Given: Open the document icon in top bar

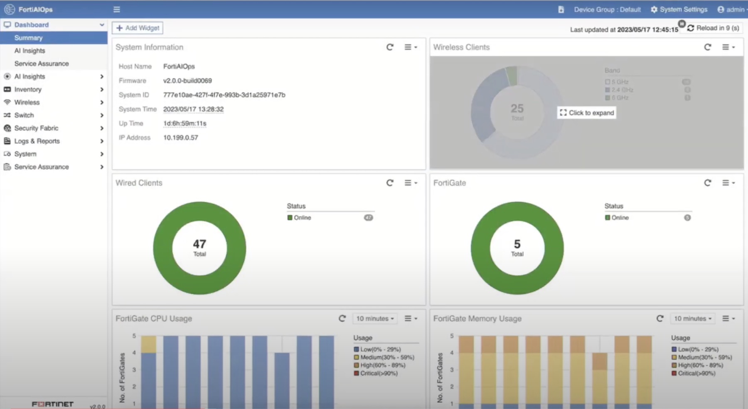Looking at the screenshot, I should tap(561, 9).
